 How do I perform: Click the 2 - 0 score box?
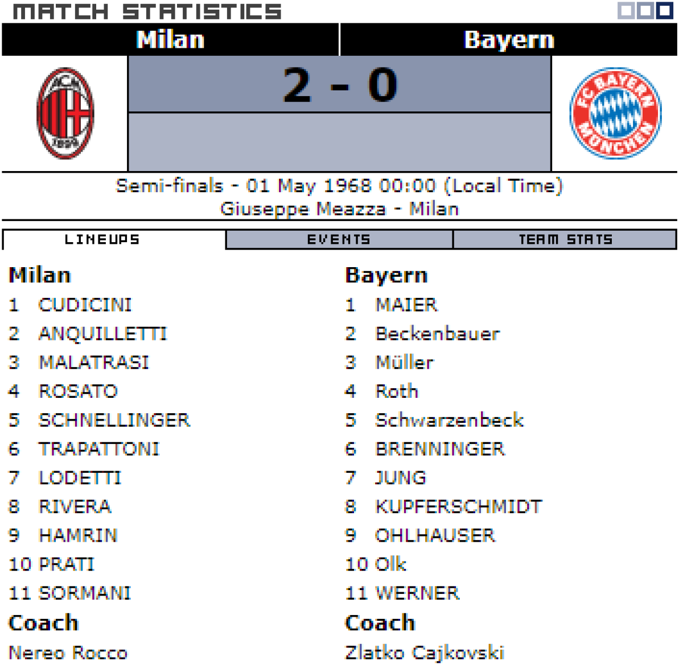[339, 85]
